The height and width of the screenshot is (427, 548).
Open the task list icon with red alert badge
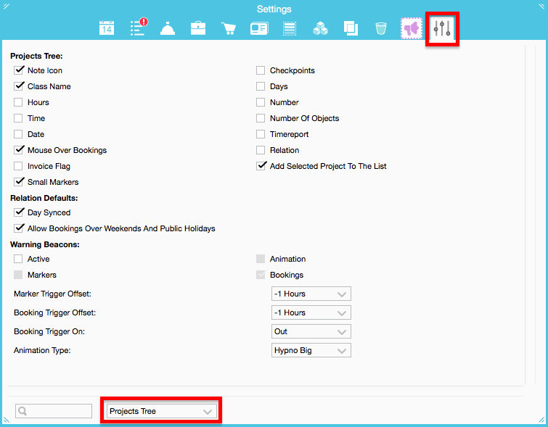139,28
